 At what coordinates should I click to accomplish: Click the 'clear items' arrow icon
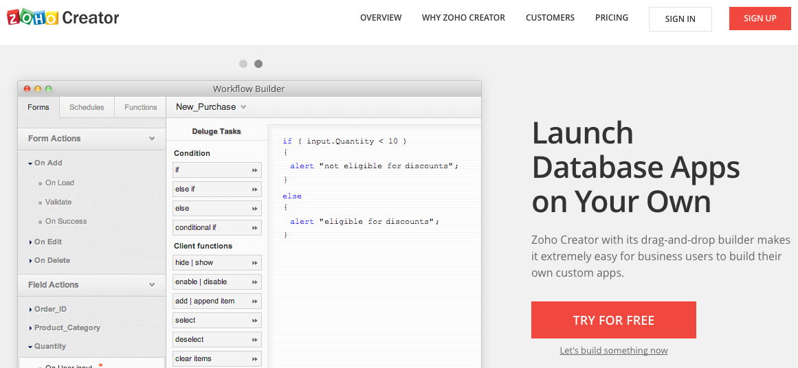254,359
